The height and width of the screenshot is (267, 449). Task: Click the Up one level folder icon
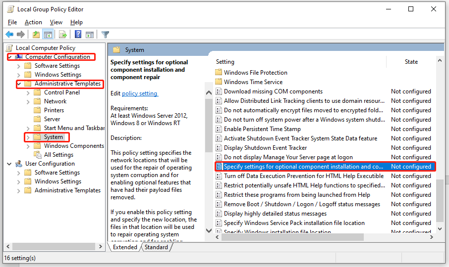(x=36, y=35)
